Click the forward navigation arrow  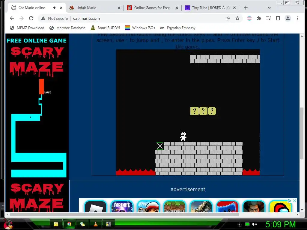pos(22,18)
